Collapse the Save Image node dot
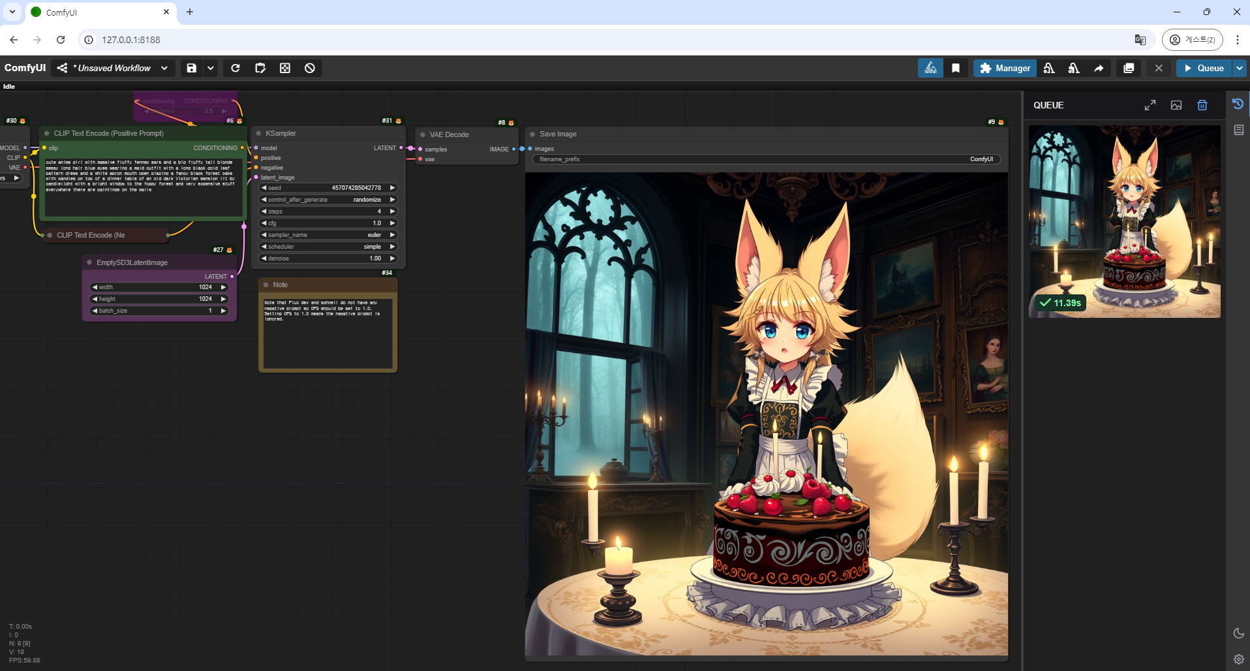The height and width of the screenshot is (671, 1250). coord(532,134)
